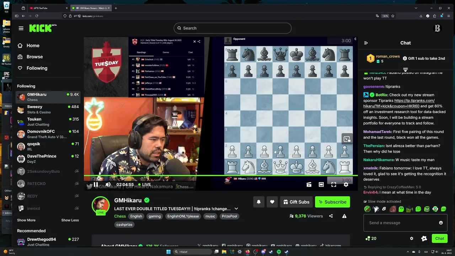
Task: Click Show More in sidebar
Action: [x=26, y=220]
